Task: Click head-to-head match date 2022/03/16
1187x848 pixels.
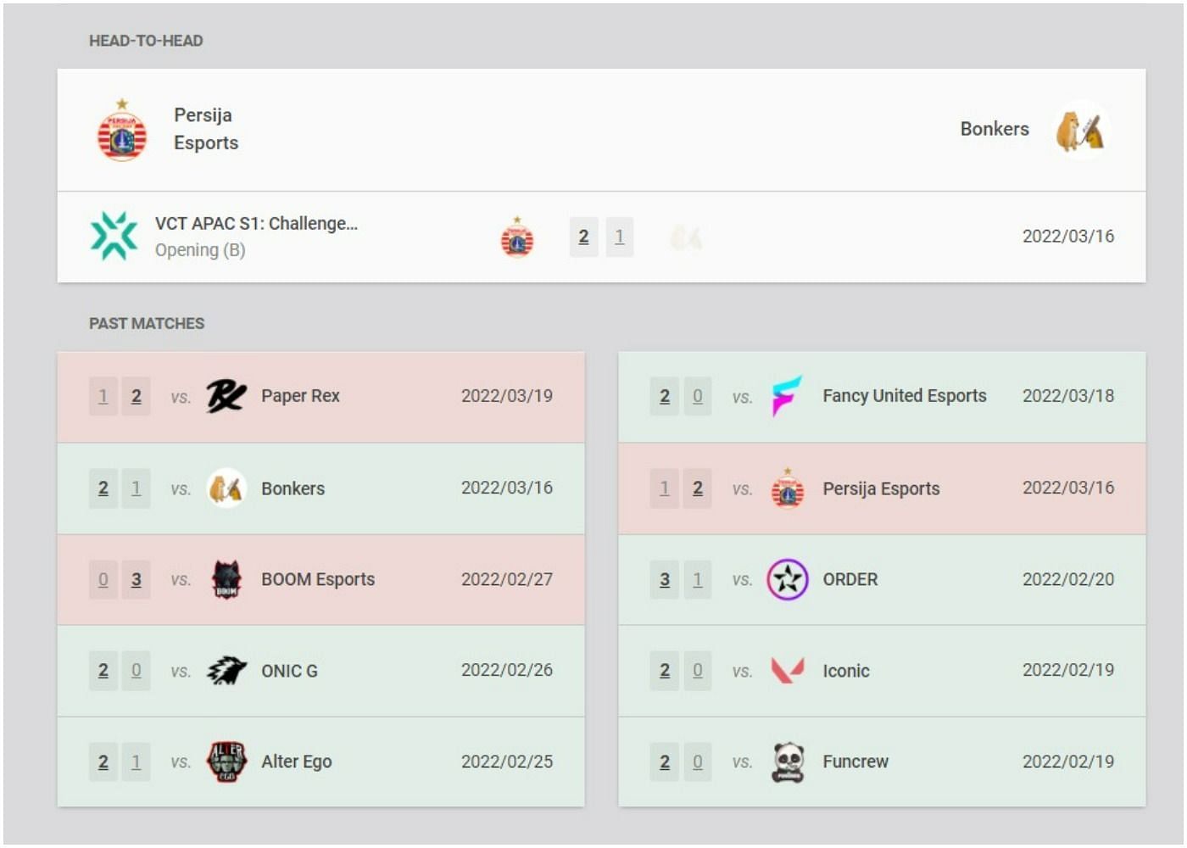Action: [x=1068, y=236]
